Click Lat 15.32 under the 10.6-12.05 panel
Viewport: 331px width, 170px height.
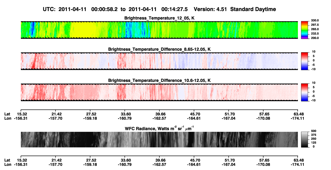coord(22,114)
